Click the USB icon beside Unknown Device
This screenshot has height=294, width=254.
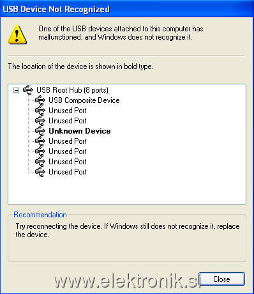(x=40, y=131)
